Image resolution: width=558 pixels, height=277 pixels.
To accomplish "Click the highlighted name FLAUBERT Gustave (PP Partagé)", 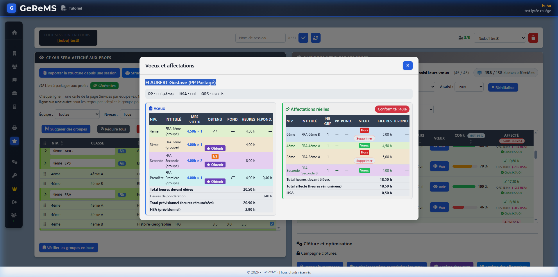I will click(x=180, y=83).
